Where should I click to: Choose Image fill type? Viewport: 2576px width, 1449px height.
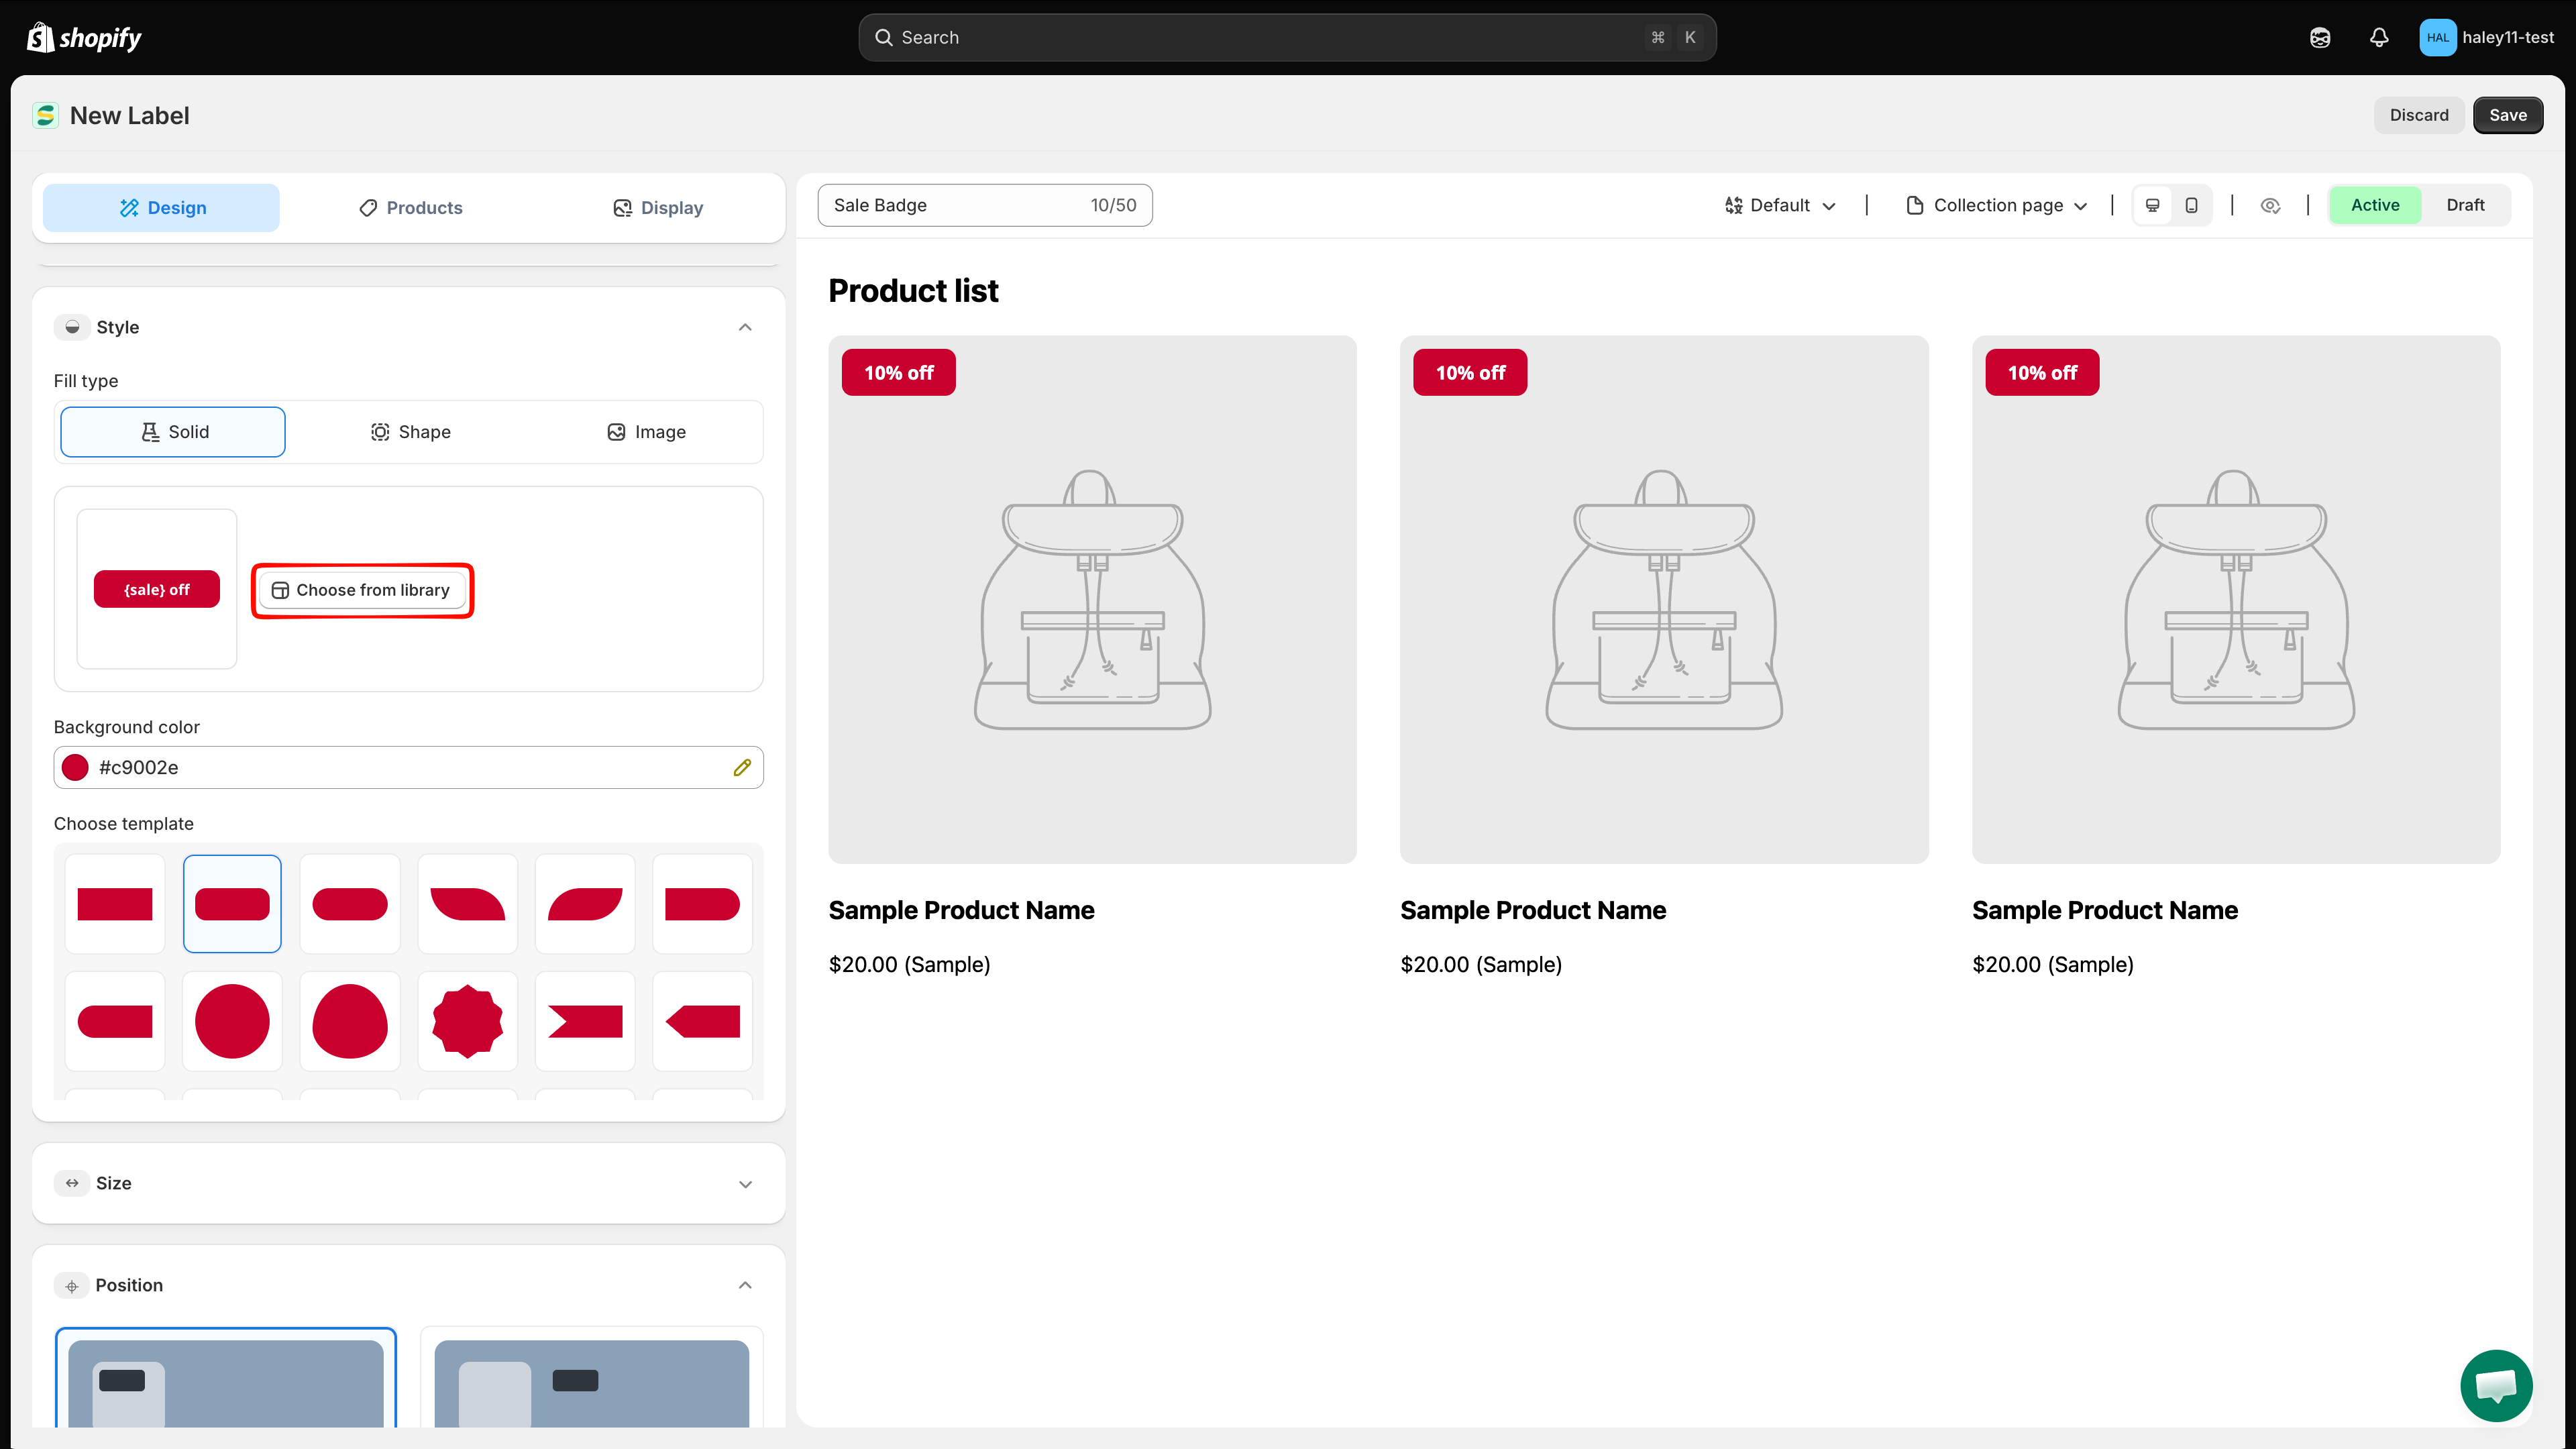pyautogui.click(x=646, y=432)
